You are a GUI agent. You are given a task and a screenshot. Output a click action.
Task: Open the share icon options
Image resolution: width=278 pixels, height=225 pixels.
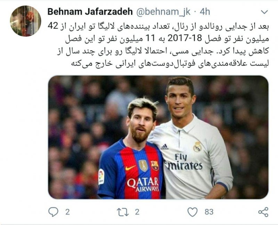263,212
